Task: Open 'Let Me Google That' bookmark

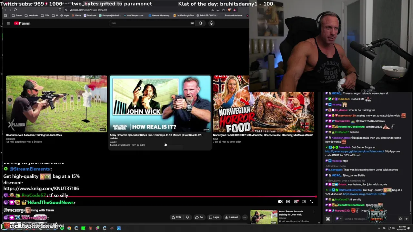Action: 184,15
